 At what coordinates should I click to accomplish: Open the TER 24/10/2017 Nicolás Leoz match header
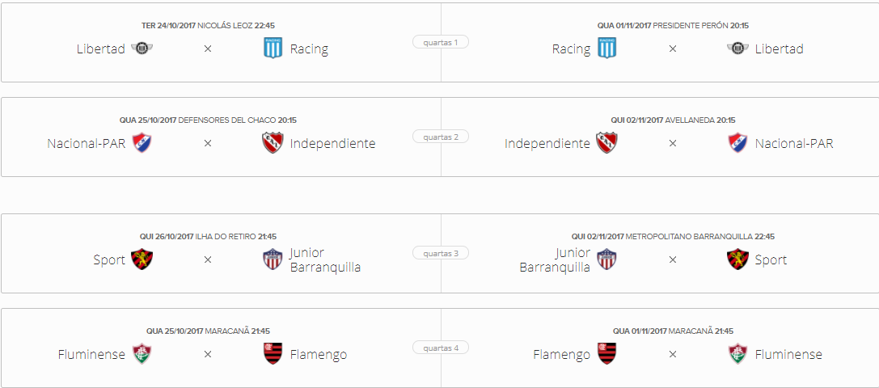[x=208, y=25]
